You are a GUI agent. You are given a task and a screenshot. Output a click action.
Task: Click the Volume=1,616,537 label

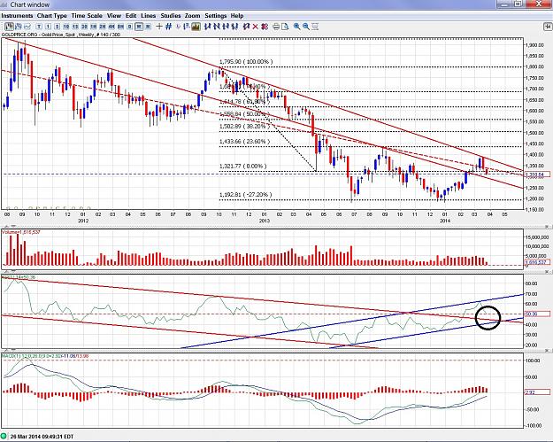tap(21, 232)
